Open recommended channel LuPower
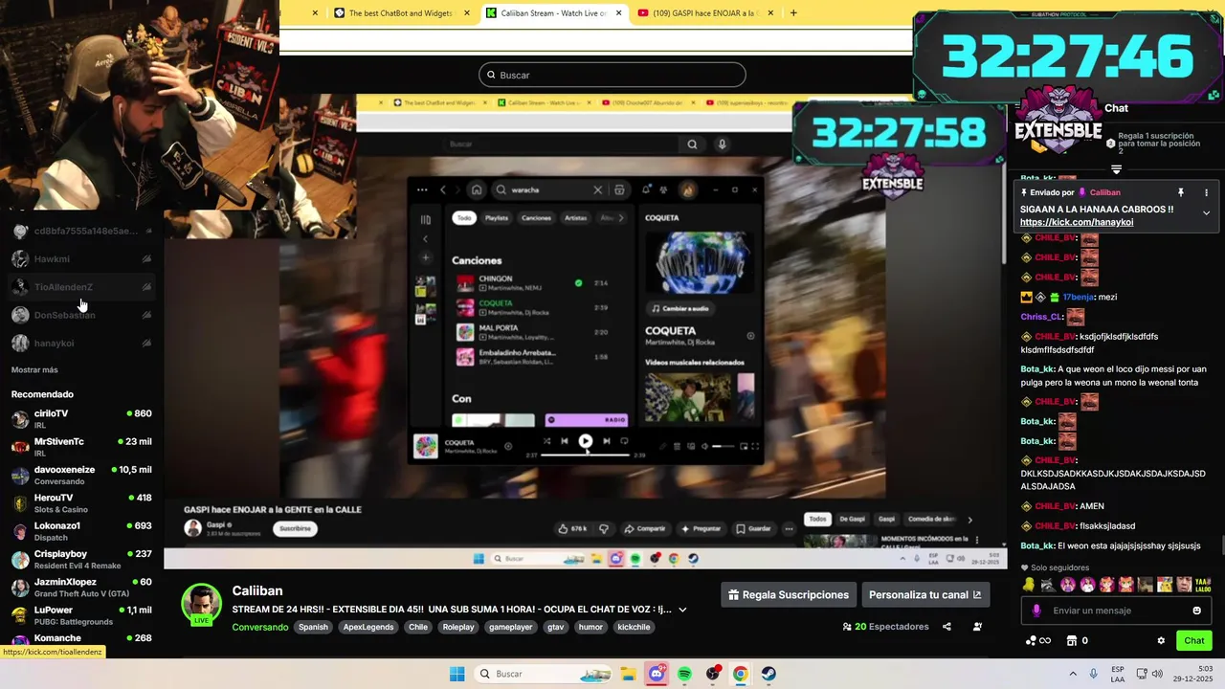Viewport: 1225px width, 689px height. pos(81,614)
